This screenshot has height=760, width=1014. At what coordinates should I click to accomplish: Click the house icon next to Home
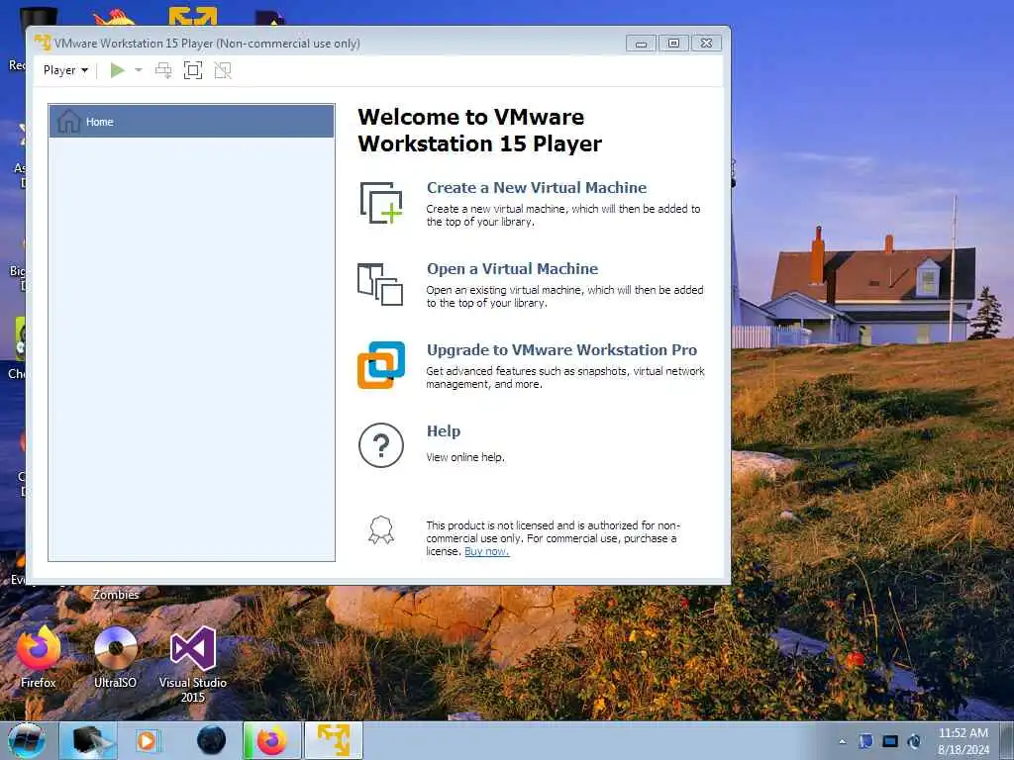pos(68,121)
